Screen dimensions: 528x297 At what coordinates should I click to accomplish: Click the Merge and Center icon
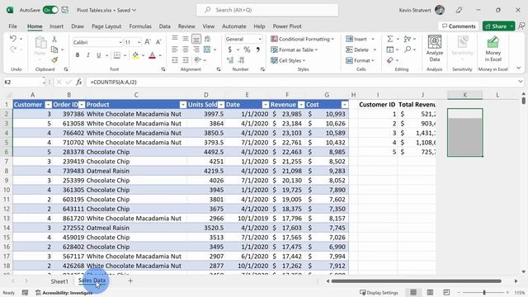click(207, 49)
